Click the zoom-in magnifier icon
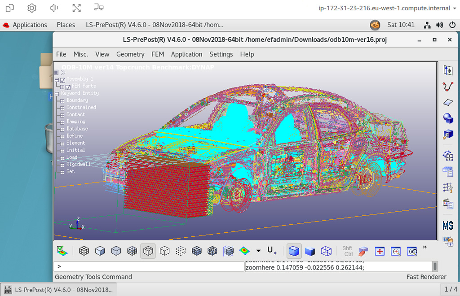The width and height of the screenshot is (460, 296). click(396, 251)
